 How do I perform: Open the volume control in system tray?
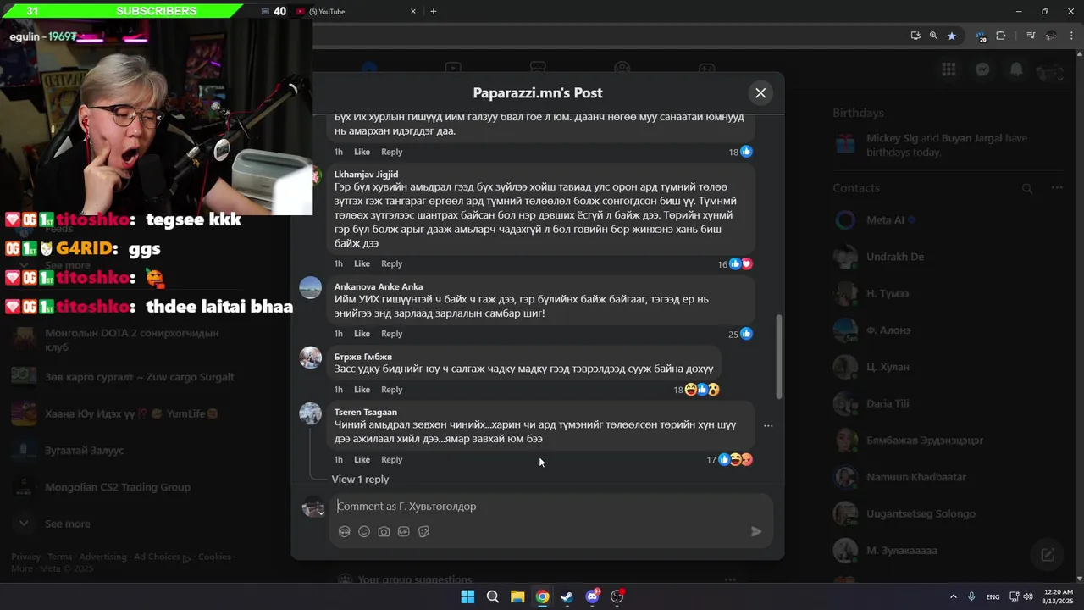point(1028,596)
